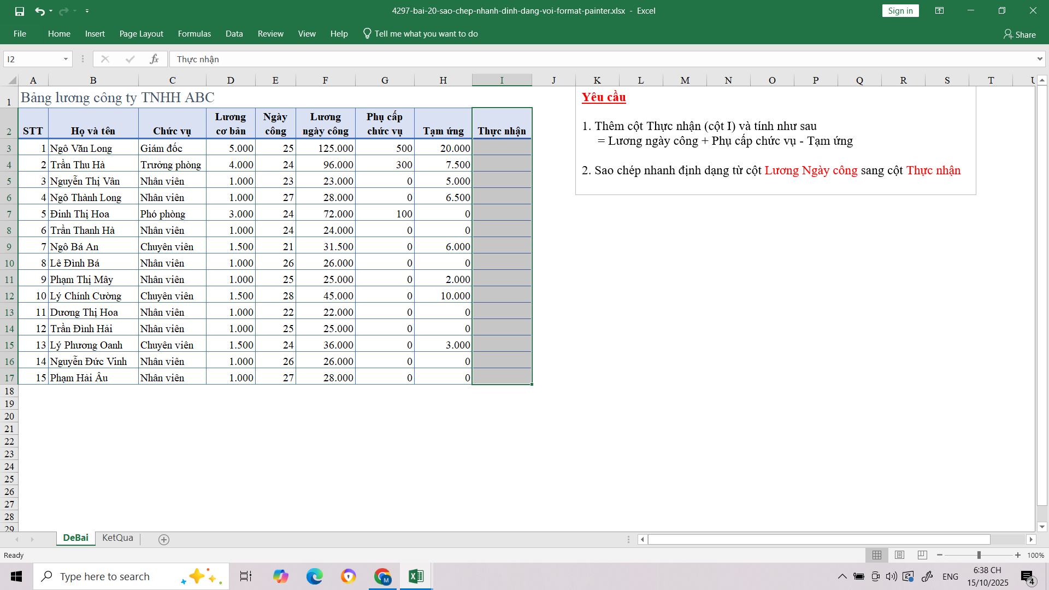Switch to Page Layout view icon
1049x590 pixels.
tap(899, 555)
